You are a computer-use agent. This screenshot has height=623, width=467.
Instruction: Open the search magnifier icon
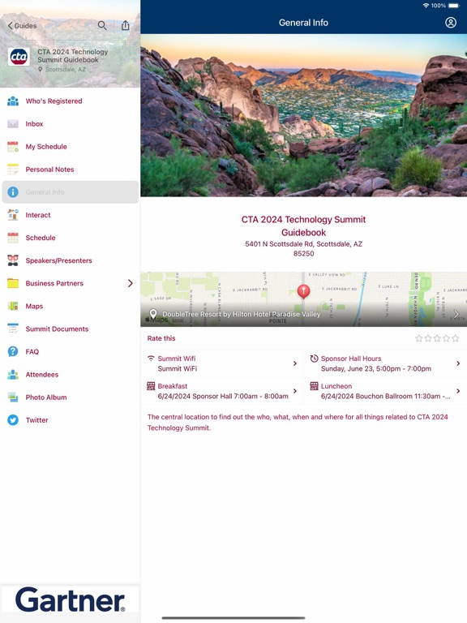102,25
